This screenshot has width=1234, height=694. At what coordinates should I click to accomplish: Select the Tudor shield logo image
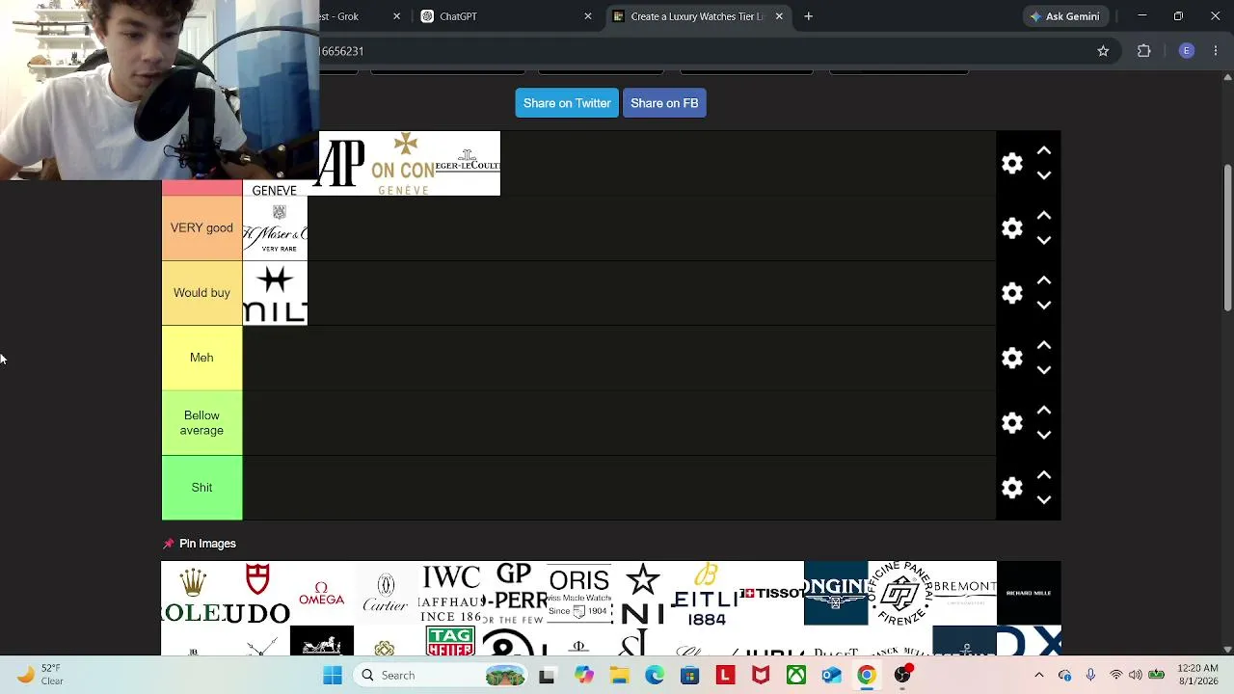click(x=257, y=593)
